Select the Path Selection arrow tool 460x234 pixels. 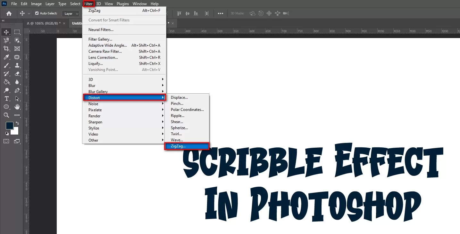tap(17, 98)
